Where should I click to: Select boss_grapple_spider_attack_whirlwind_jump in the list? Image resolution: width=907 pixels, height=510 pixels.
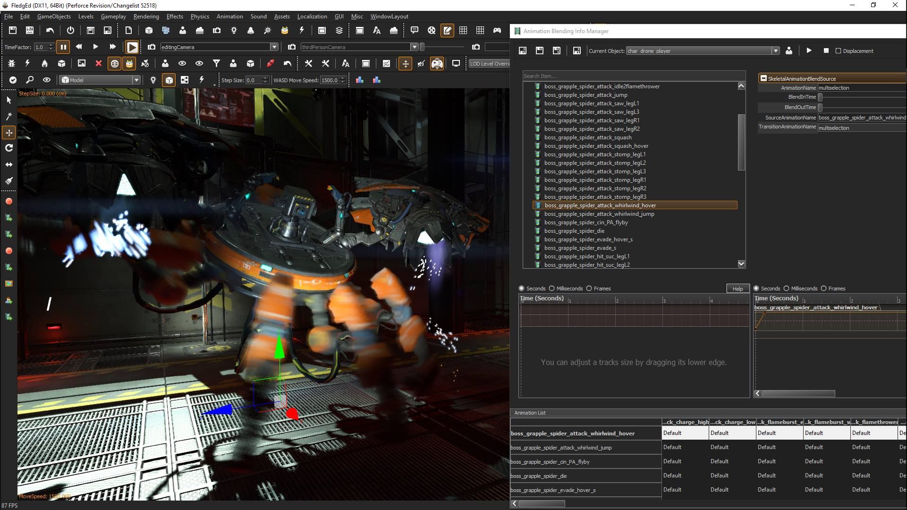[x=599, y=214]
